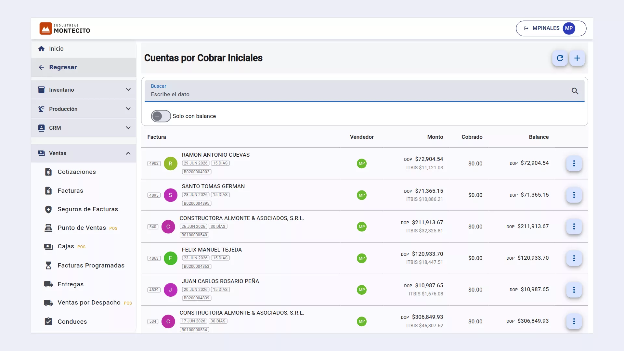Open Punto de Ventas POS menu item

point(84,228)
